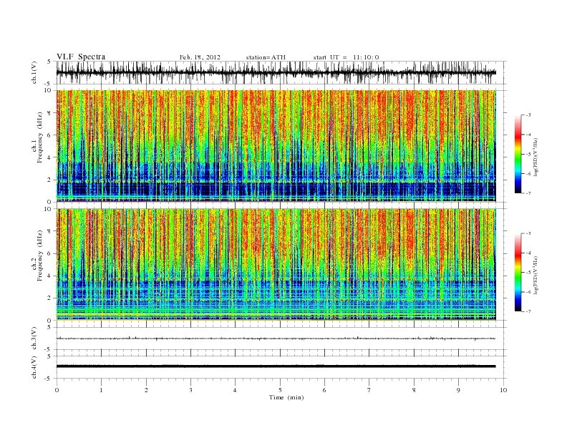Click the ch.2 "Frequency (kHz)" axis label
This screenshot has width=567, height=438.
[x=40, y=256]
